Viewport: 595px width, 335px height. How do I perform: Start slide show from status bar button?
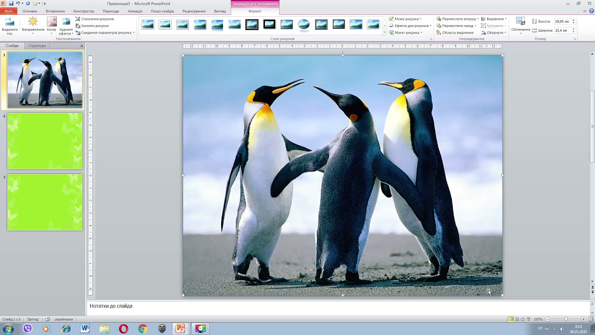pos(529,319)
